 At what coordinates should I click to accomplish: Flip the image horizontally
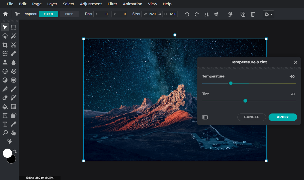[x=206, y=14]
